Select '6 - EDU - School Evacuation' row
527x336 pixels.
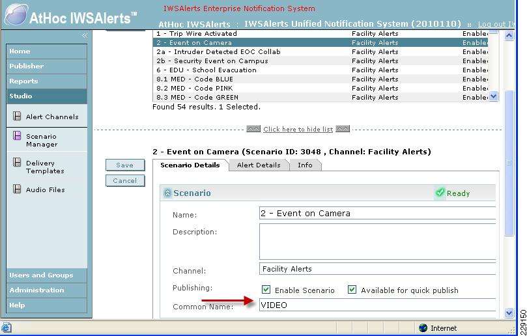[x=320, y=70]
